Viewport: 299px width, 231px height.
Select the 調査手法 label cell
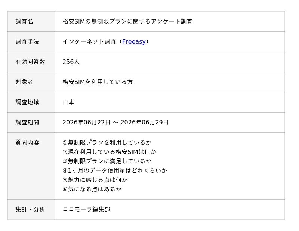[x=31, y=41]
